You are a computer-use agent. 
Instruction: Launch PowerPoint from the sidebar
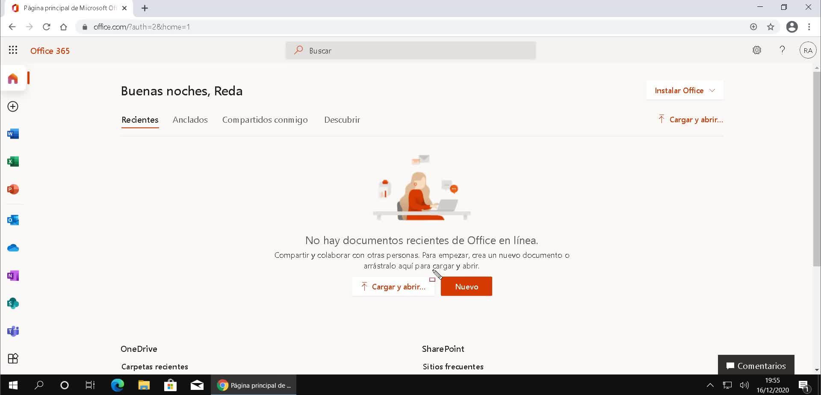pyautogui.click(x=13, y=189)
